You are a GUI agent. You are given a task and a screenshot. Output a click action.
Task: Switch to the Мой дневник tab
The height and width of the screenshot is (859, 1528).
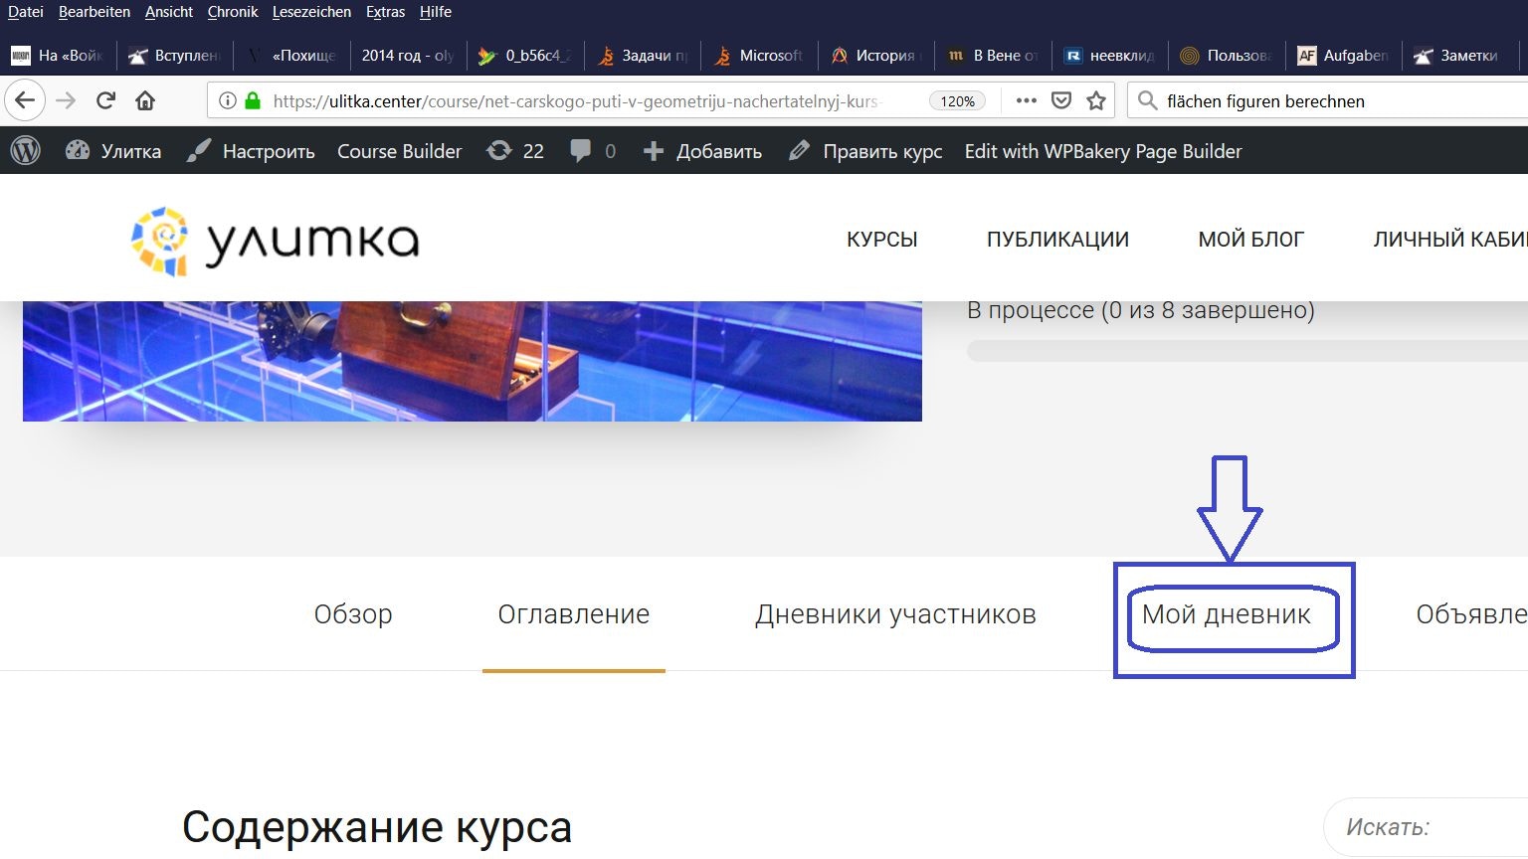pyautogui.click(x=1226, y=614)
